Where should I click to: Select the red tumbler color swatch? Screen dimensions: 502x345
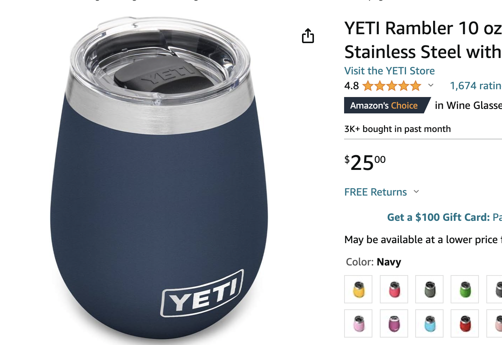pyautogui.click(x=465, y=323)
